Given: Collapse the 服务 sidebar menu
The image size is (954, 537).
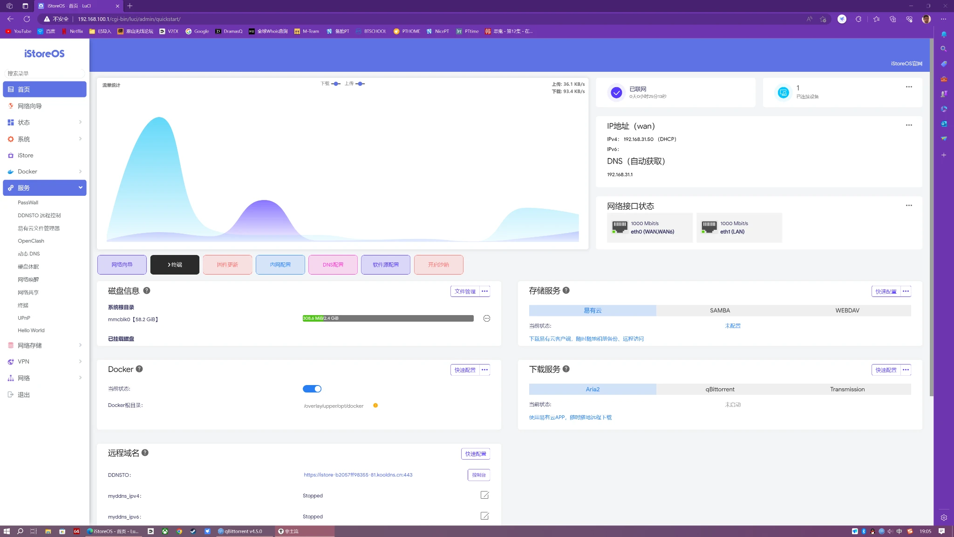Looking at the screenshot, I should 45,188.
